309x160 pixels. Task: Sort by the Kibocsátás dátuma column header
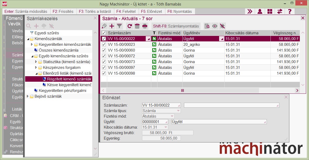[247, 33]
